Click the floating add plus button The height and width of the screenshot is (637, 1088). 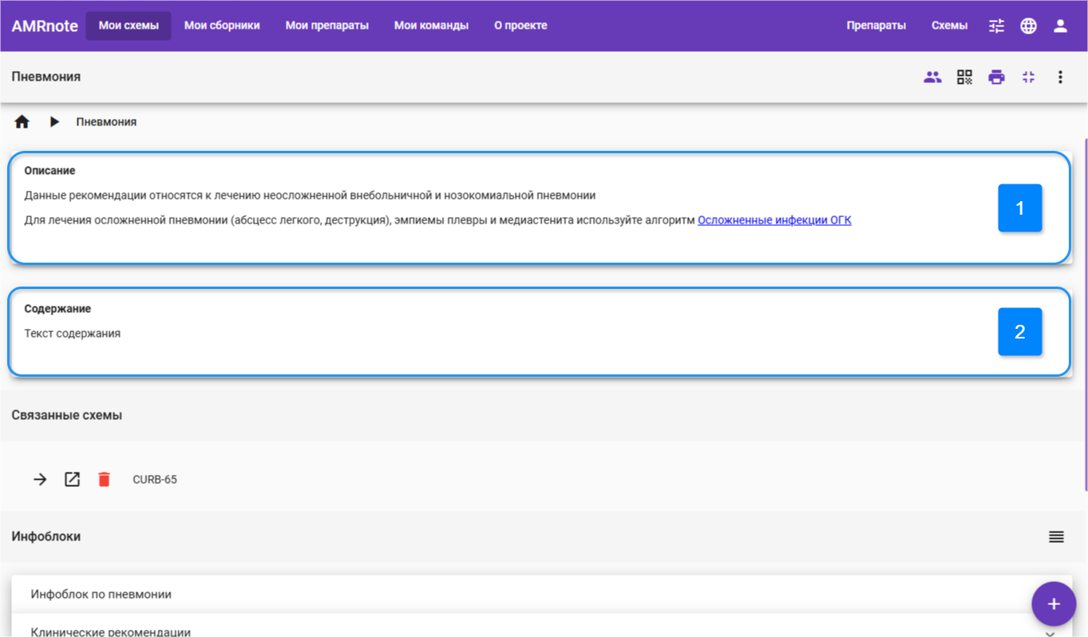[1054, 603]
